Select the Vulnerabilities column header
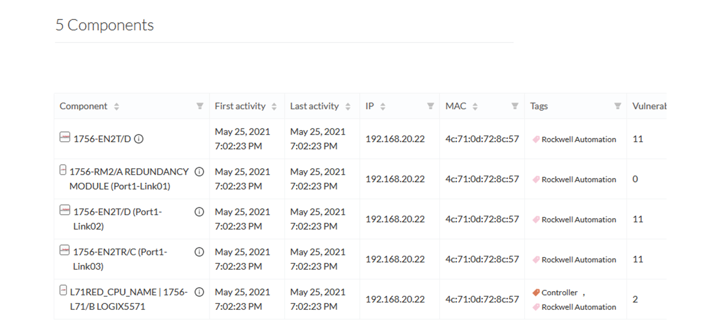The width and height of the screenshot is (716, 332). click(x=649, y=106)
